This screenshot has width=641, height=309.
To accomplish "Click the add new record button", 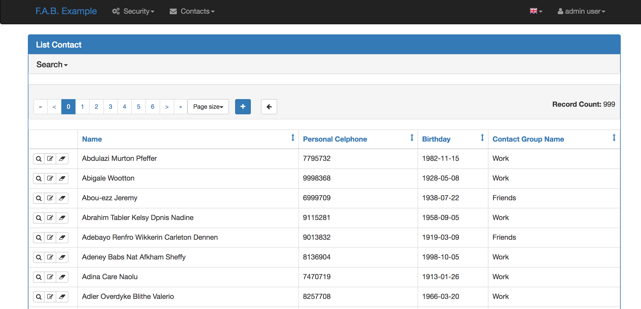I will click(x=243, y=106).
